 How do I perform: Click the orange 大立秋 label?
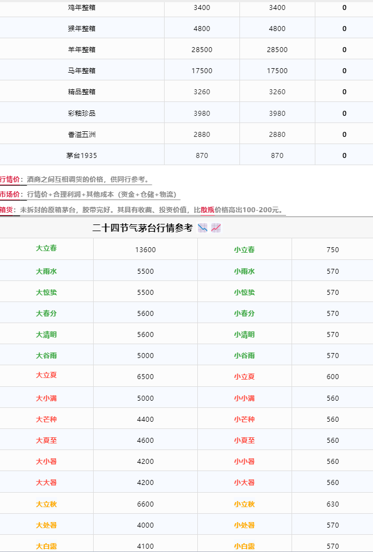pos(46,504)
